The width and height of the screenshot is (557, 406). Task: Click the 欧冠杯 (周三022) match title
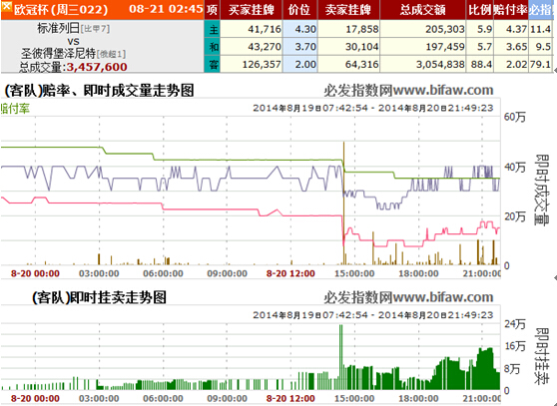coord(61,10)
